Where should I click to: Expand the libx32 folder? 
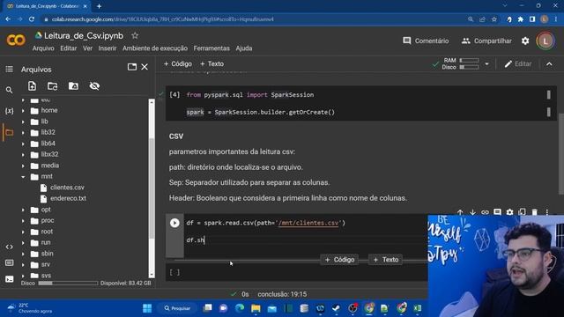point(24,155)
